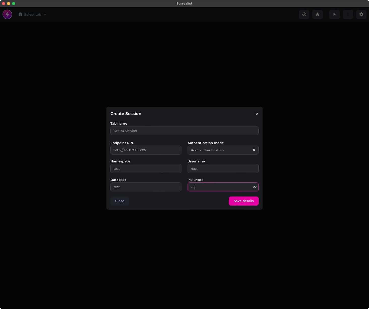The image size is (369, 309).
Task: Expand the tab chooser chevron
Action: pyautogui.click(x=45, y=14)
